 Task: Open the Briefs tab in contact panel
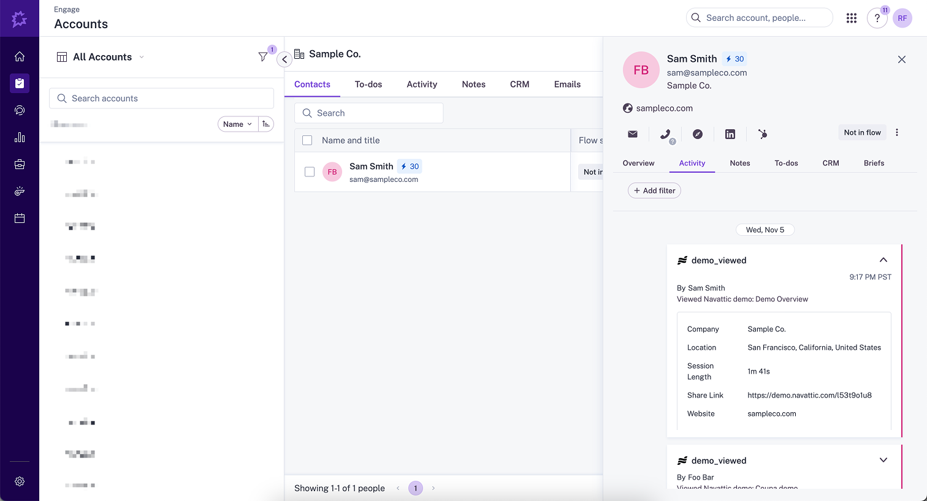(x=874, y=163)
